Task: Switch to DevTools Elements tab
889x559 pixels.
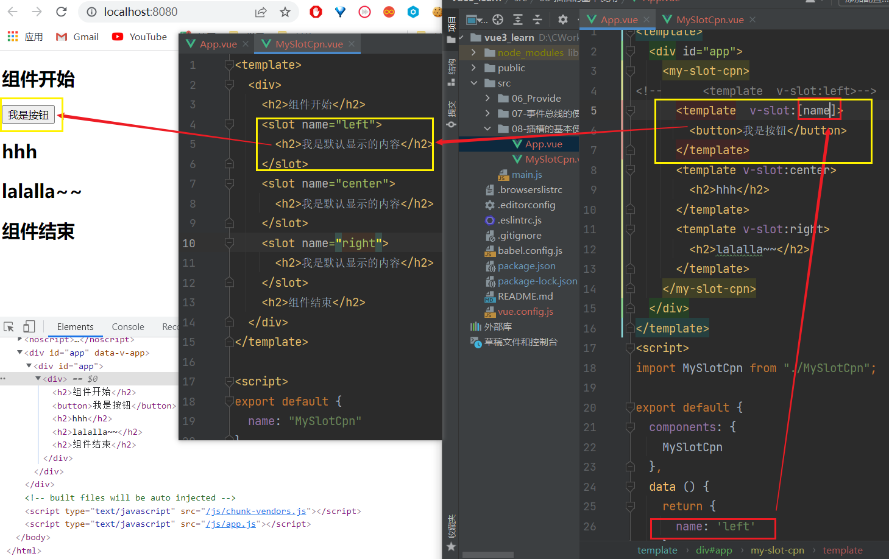Action: (x=75, y=326)
